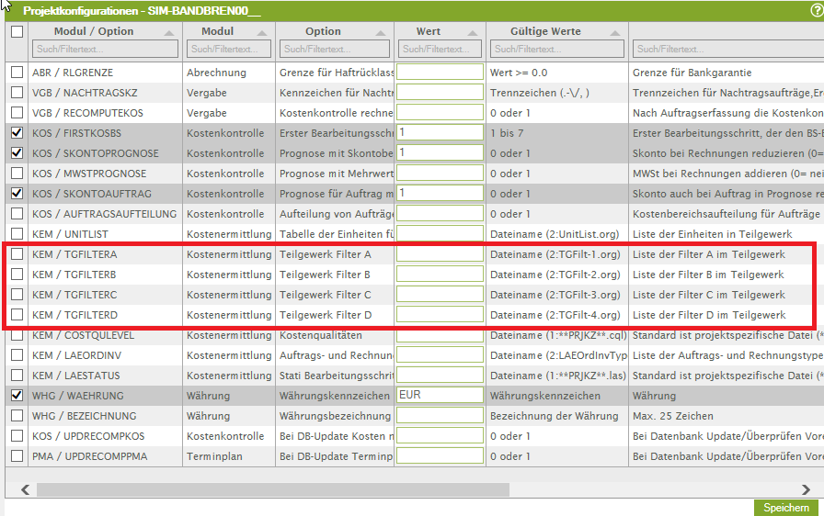Check the ABR / RLGRENZE row checkbox
This screenshot has width=824, height=516.
(x=17, y=72)
